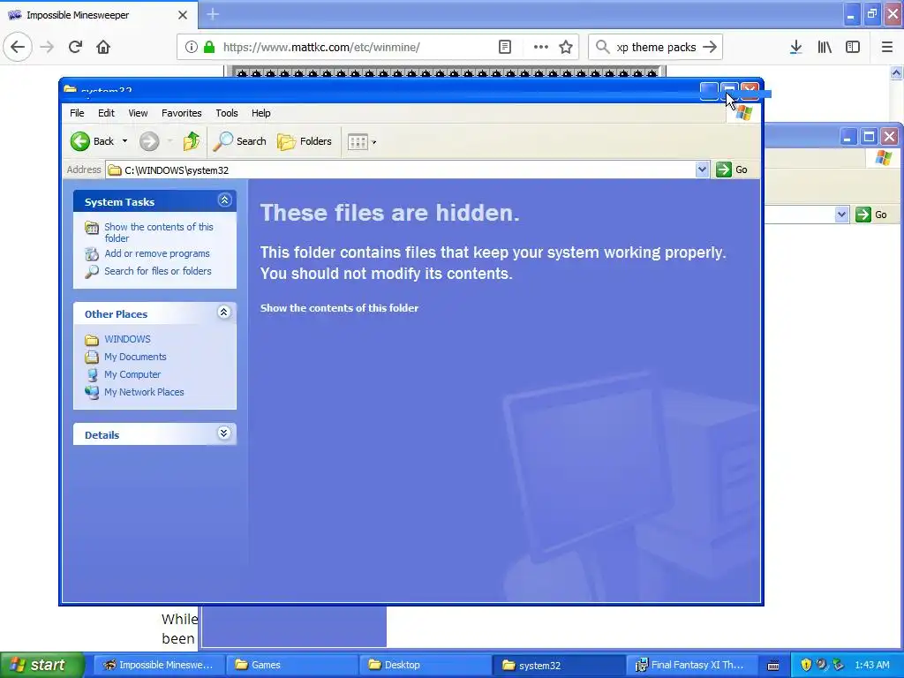Open the Edit menu

click(106, 113)
